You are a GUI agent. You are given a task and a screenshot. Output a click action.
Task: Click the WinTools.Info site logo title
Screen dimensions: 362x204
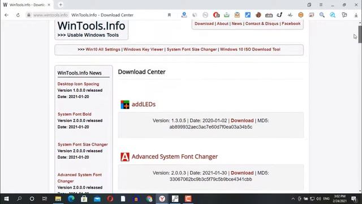coord(91,25)
